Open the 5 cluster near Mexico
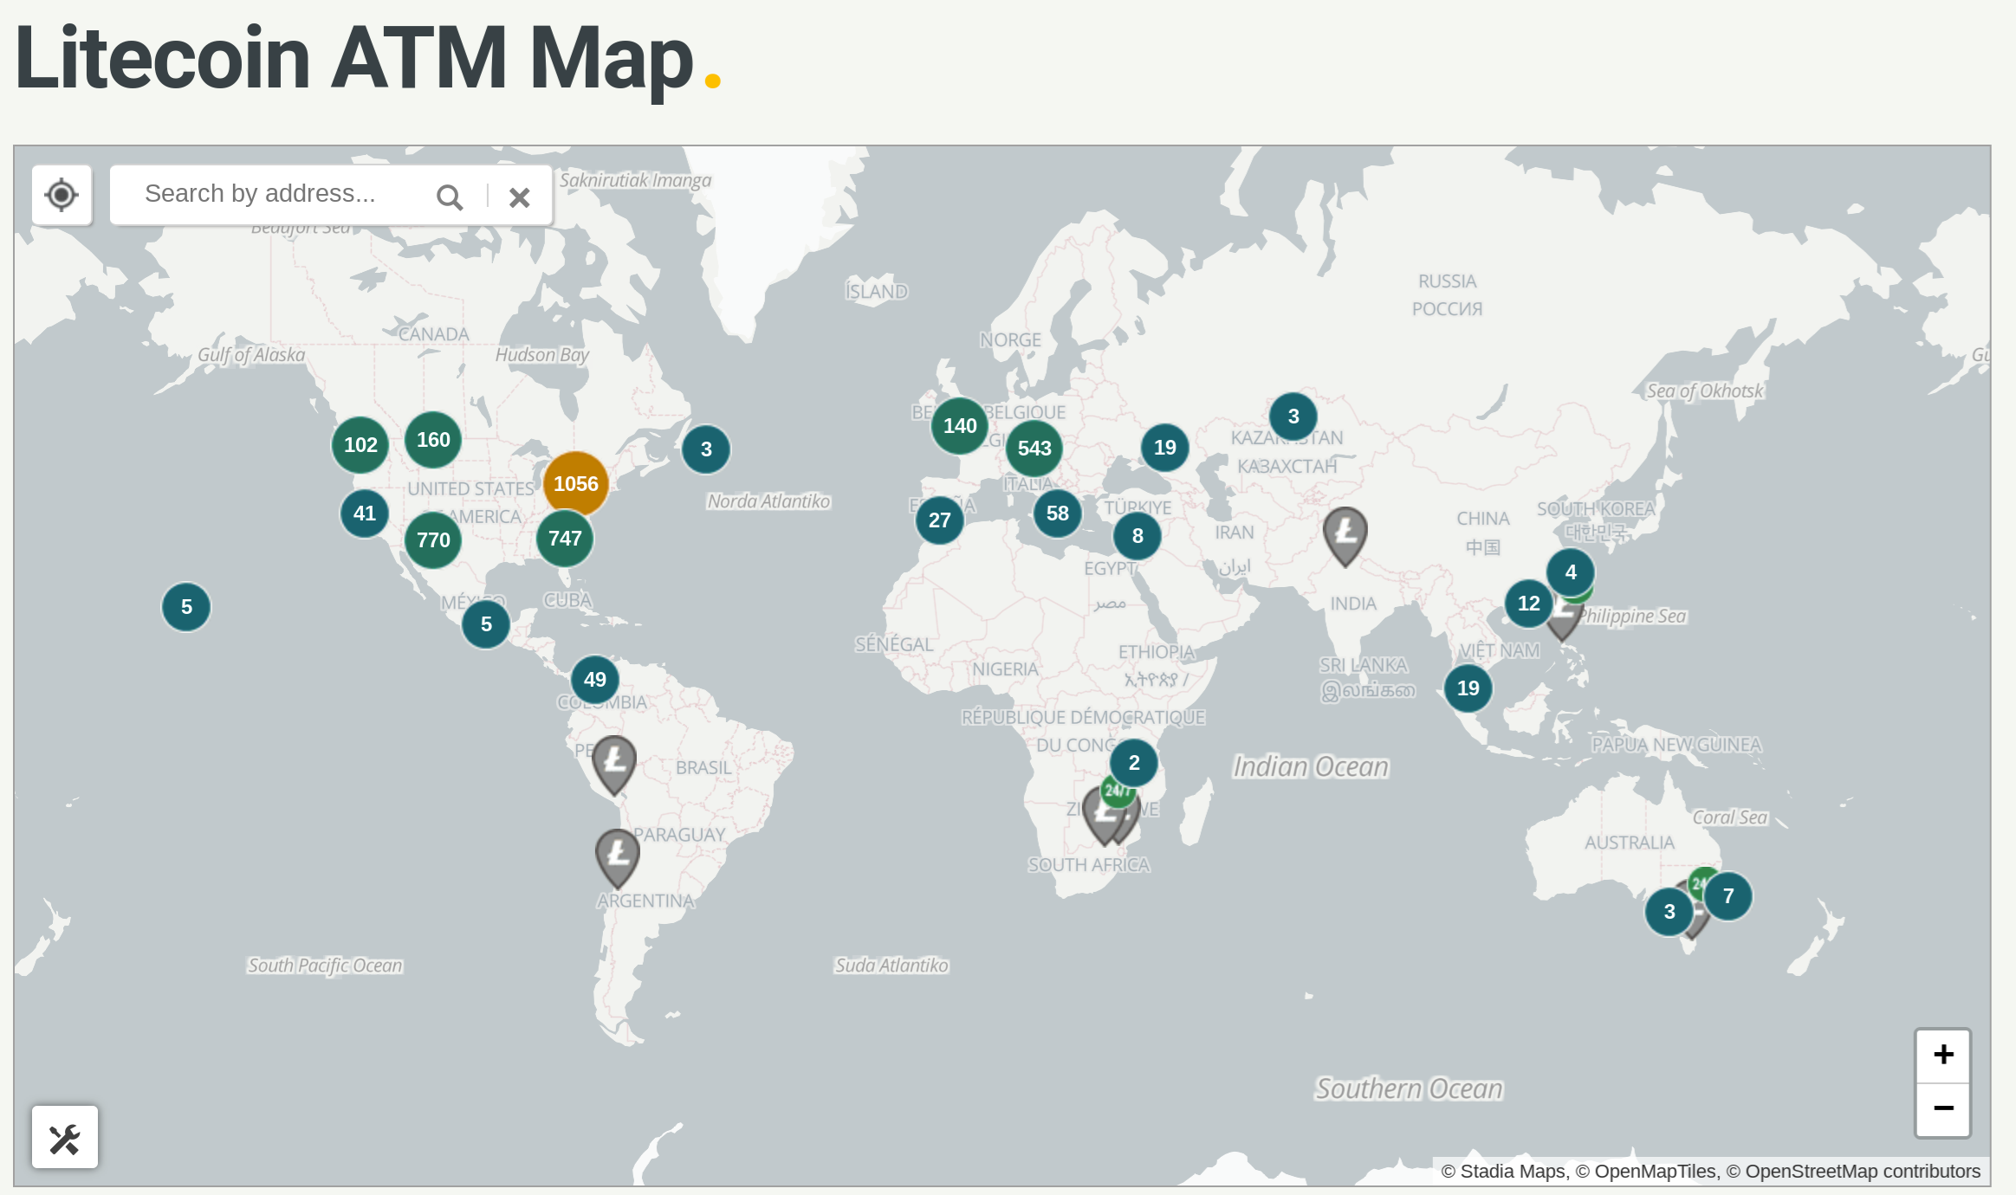 [x=486, y=624]
